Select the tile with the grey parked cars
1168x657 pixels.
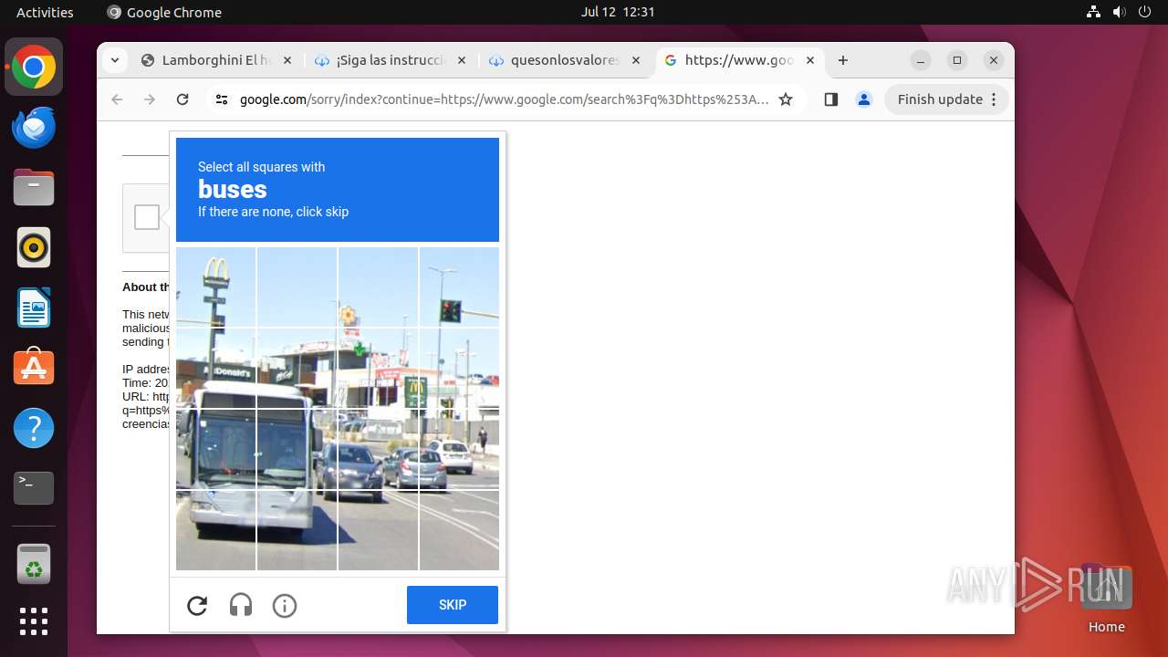378,449
